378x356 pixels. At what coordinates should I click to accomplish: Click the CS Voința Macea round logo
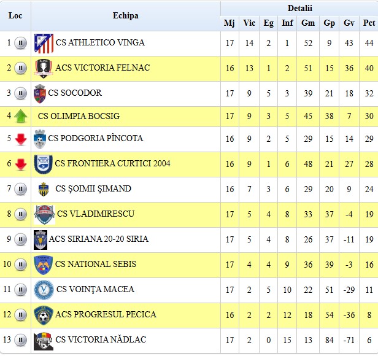click(x=44, y=290)
